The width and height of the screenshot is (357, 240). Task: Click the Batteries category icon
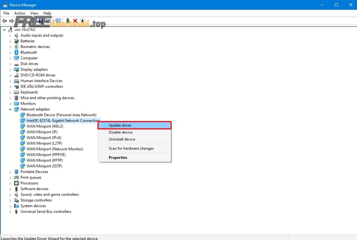[x=16, y=41]
